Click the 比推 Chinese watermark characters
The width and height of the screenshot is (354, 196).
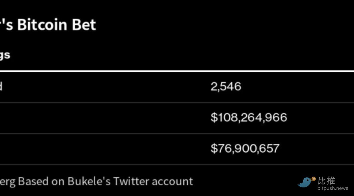coord(326,181)
